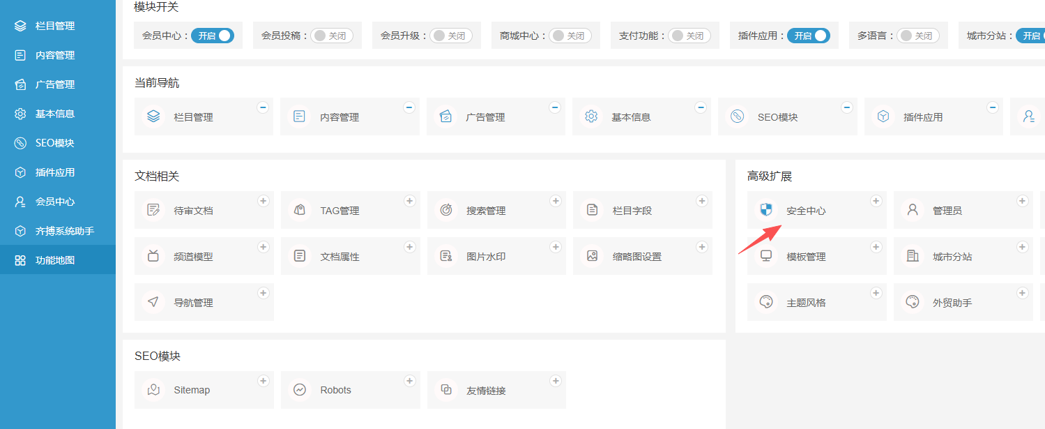1045x429 pixels.
Task: Open 内容管理 in the left sidebar
Action: tap(55, 55)
